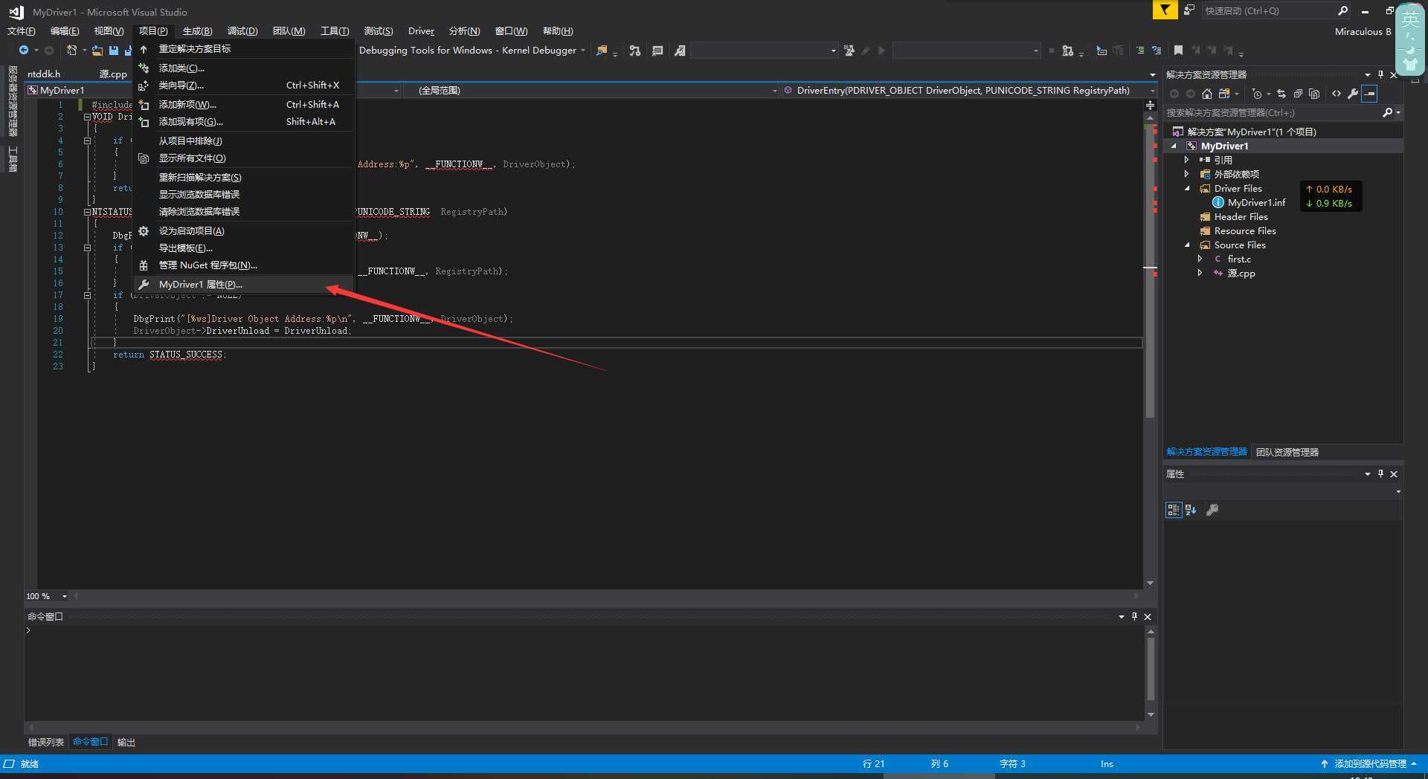Collapse the if block at line 17
Viewport: 1428px width, 779px height.
pyautogui.click(x=87, y=295)
